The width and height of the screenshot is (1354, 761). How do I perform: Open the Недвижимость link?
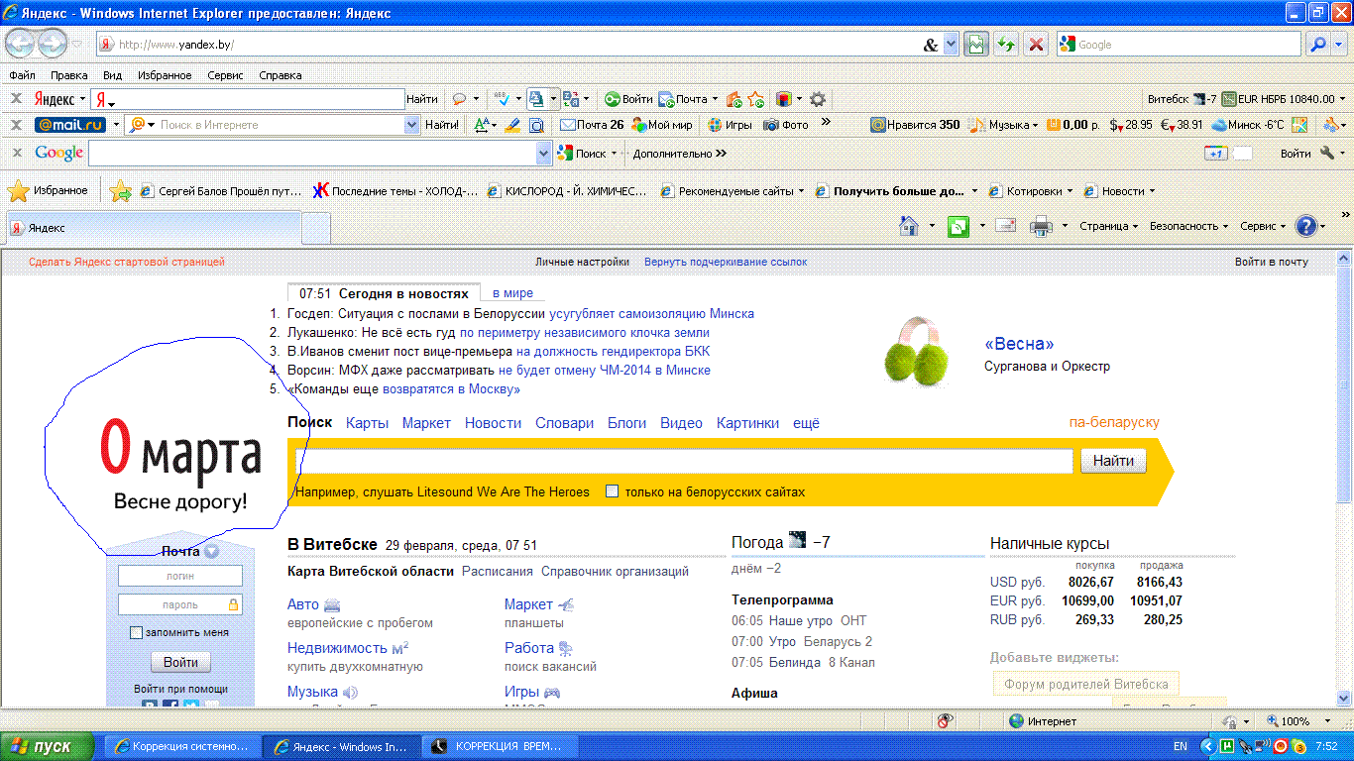337,648
